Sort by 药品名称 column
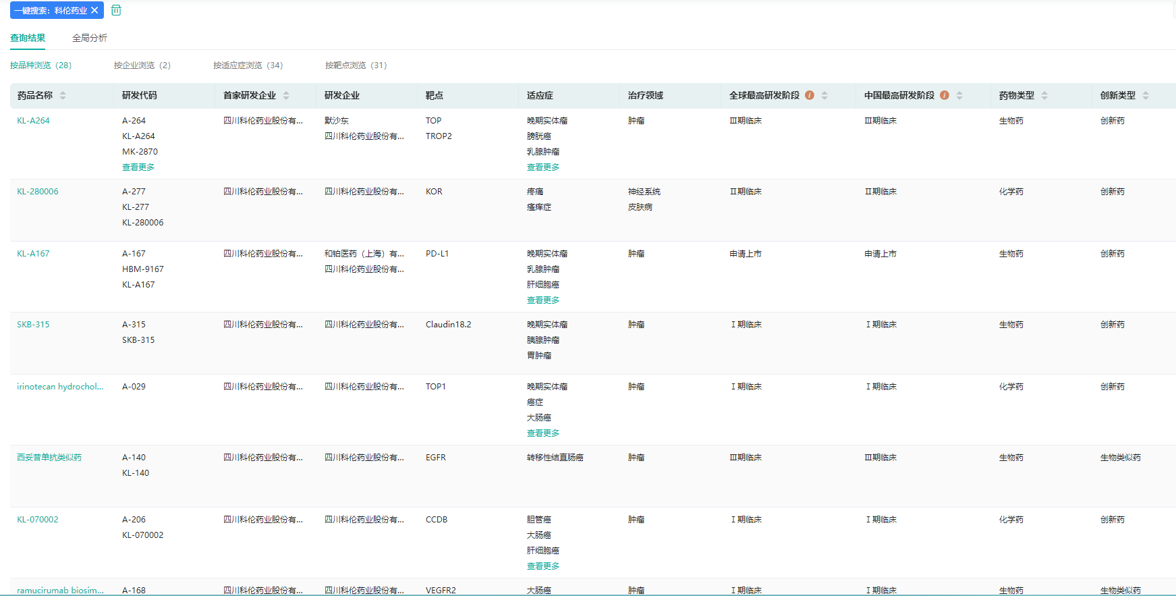Image resolution: width=1176 pixels, height=596 pixels. click(63, 96)
